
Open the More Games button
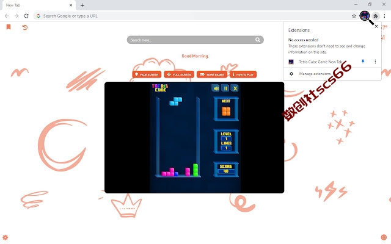point(212,74)
